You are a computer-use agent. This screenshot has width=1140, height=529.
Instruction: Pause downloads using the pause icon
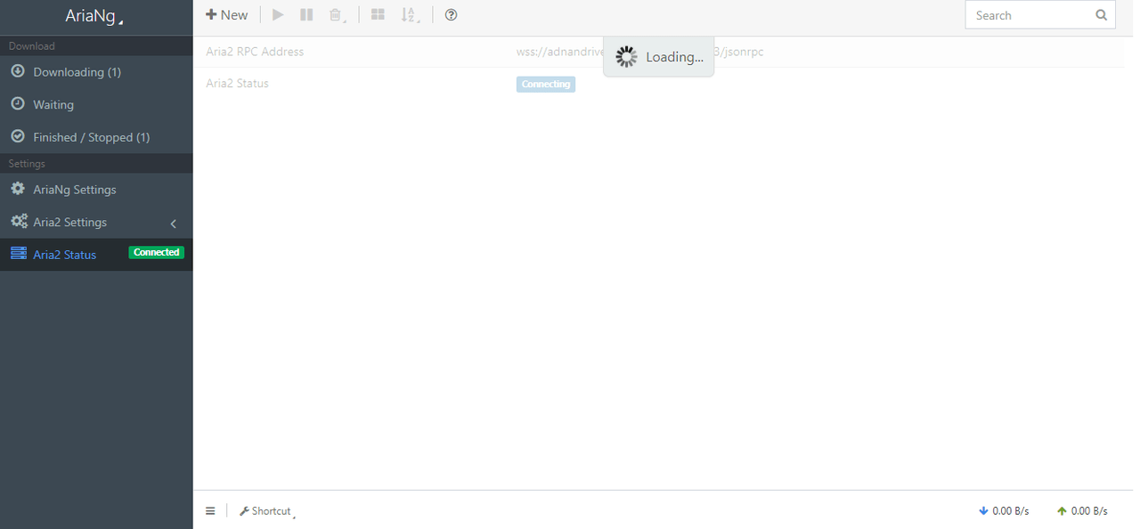[x=306, y=14]
